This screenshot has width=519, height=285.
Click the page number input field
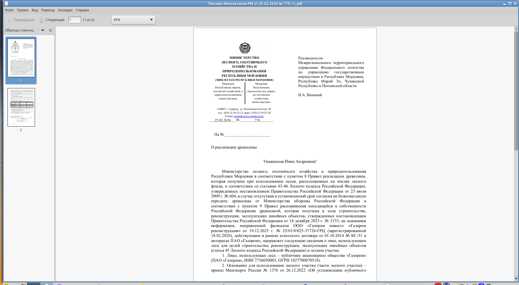coord(74,20)
